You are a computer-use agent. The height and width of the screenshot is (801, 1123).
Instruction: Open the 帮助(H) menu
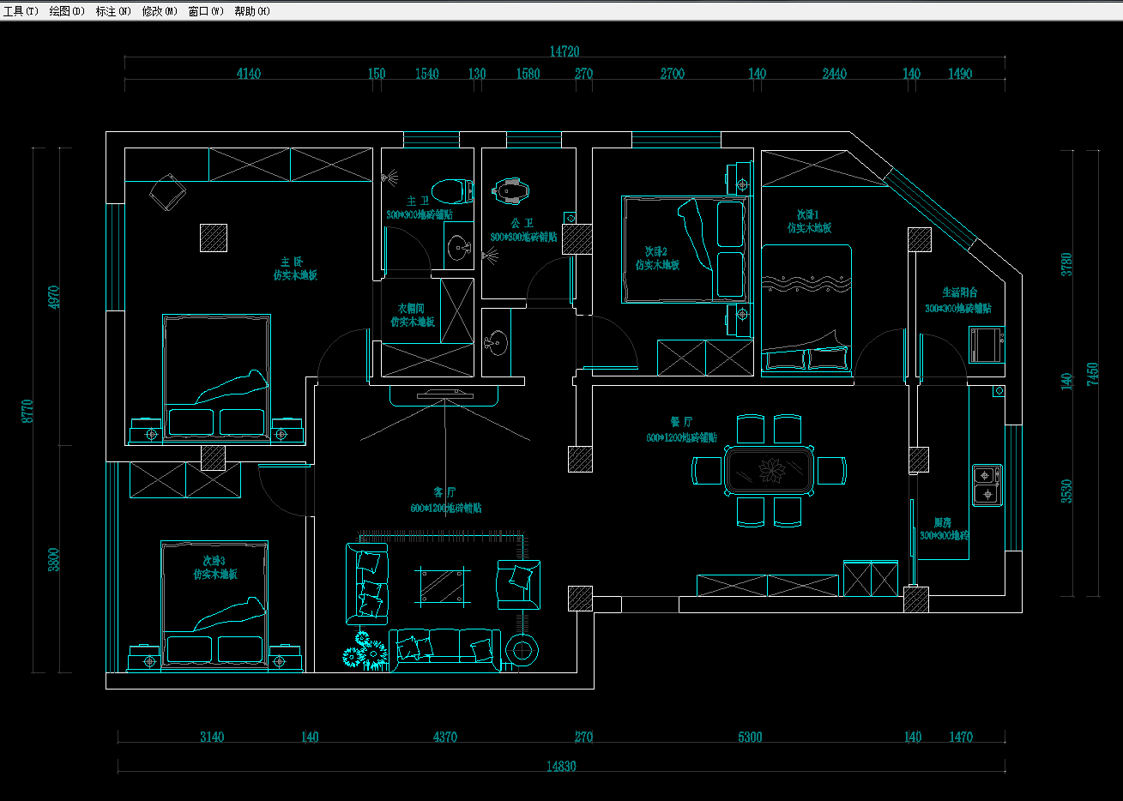pyautogui.click(x=252, y=11)
